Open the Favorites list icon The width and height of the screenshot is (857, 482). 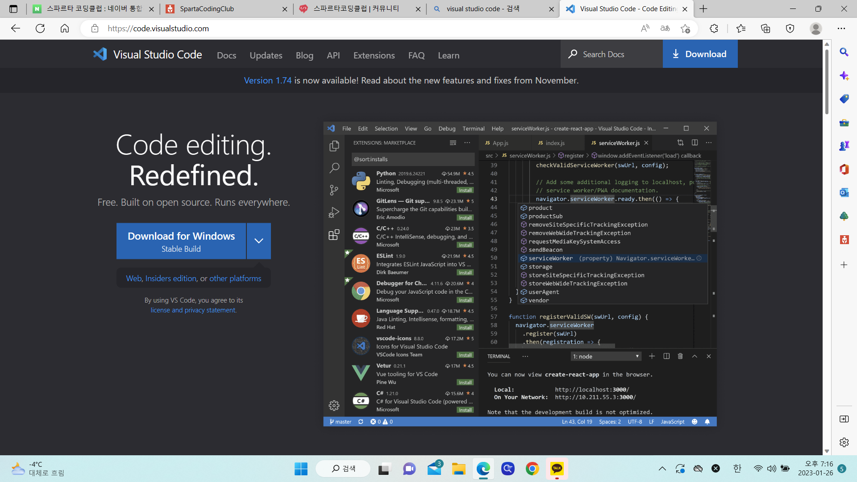(741, 29)
